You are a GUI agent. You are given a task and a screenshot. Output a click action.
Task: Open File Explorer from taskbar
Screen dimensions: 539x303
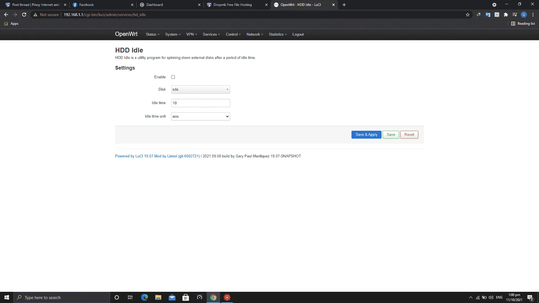[158, 297]
